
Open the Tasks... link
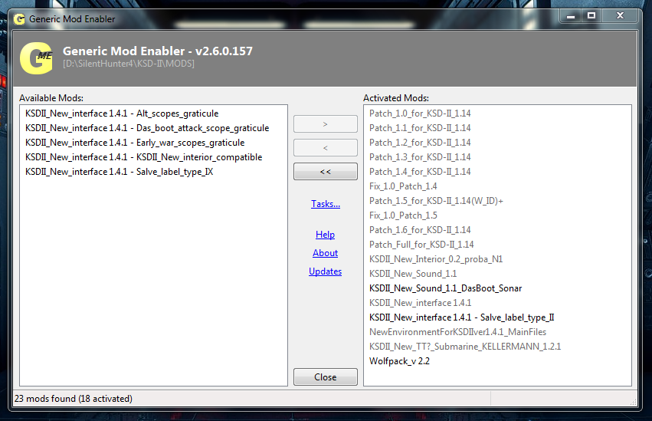point(326,204)
